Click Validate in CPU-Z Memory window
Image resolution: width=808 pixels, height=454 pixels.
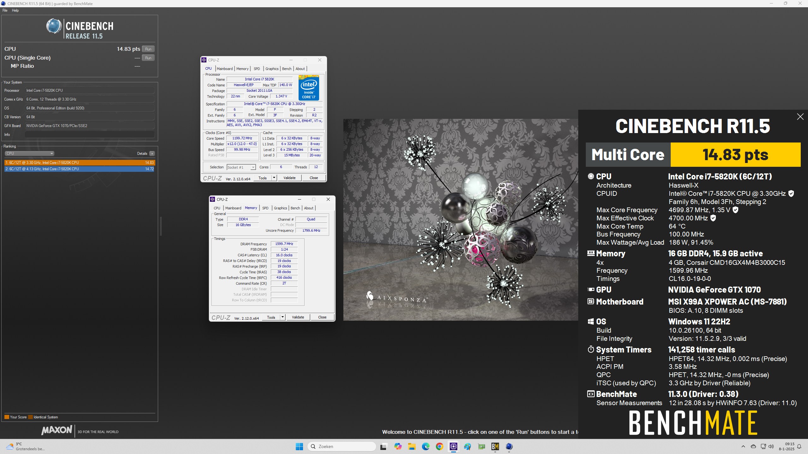point(298,317)
